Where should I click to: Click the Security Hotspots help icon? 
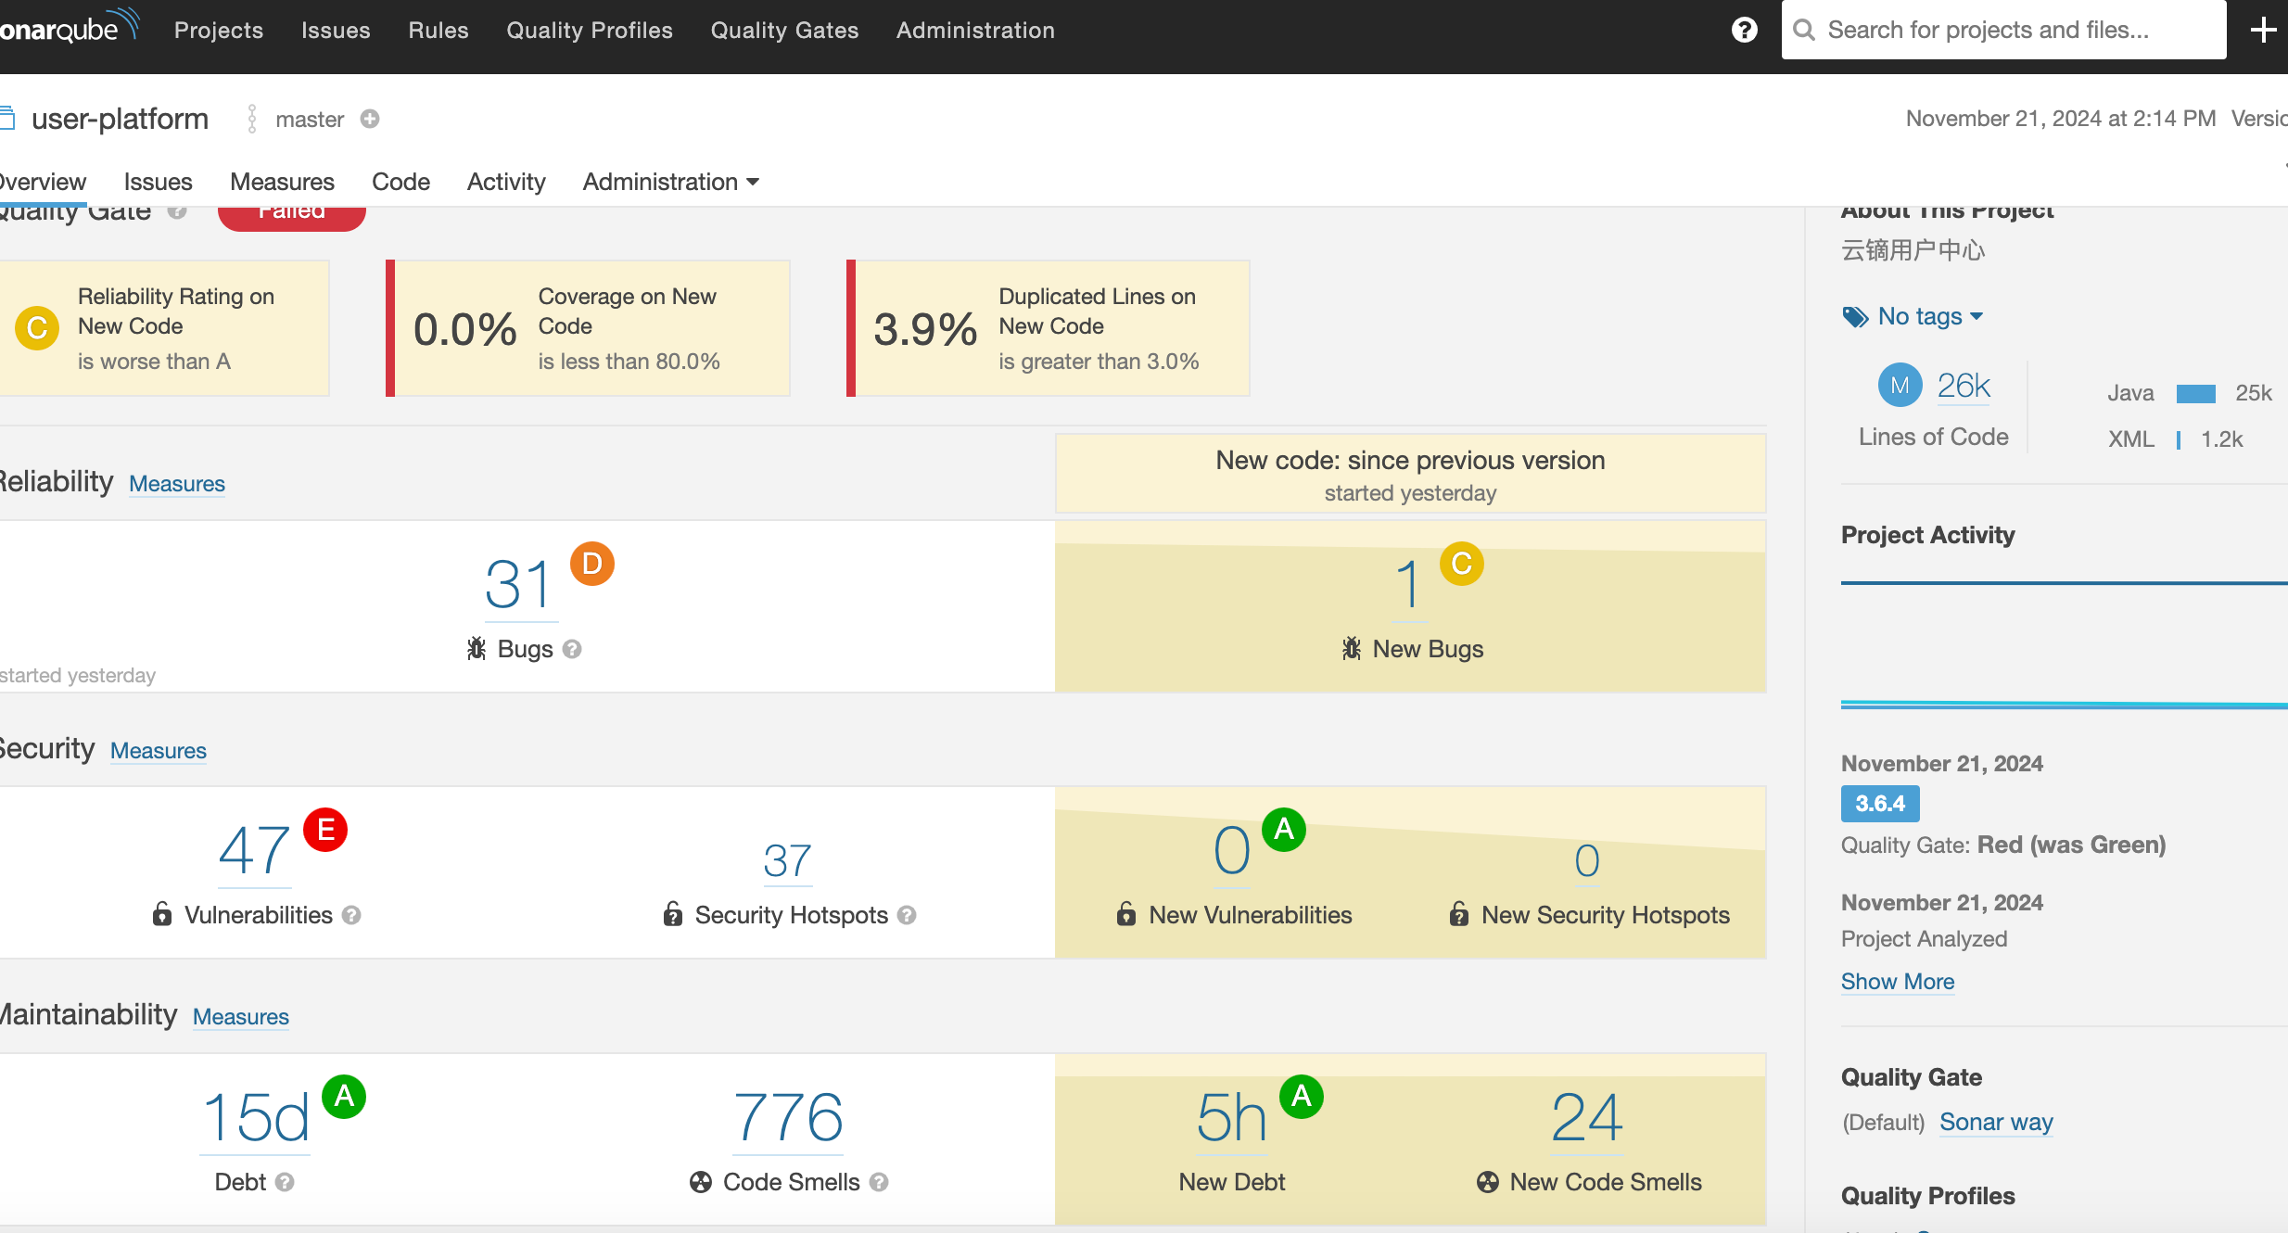(907, 915)
